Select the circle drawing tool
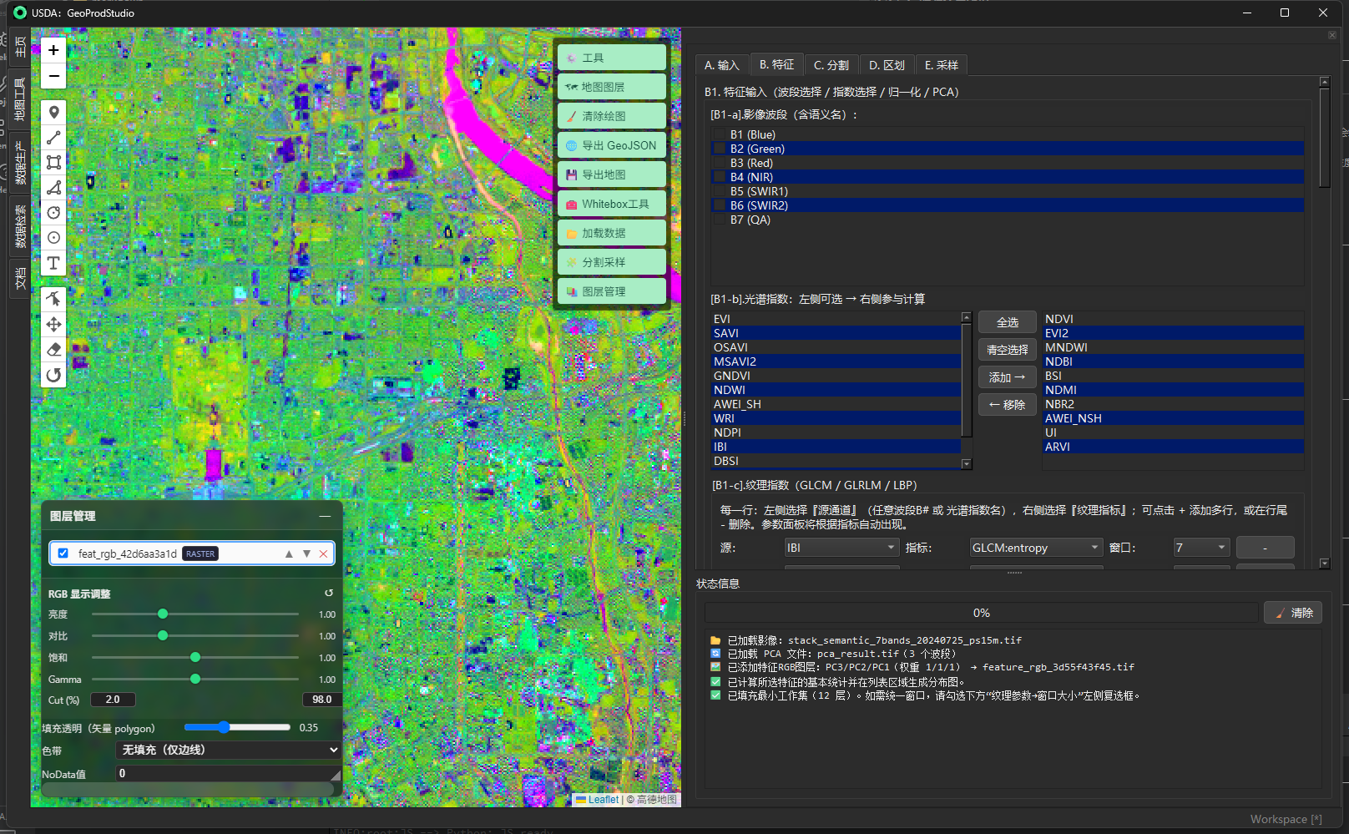Screen dimensions: 1349x834 (x=53, y=213)
